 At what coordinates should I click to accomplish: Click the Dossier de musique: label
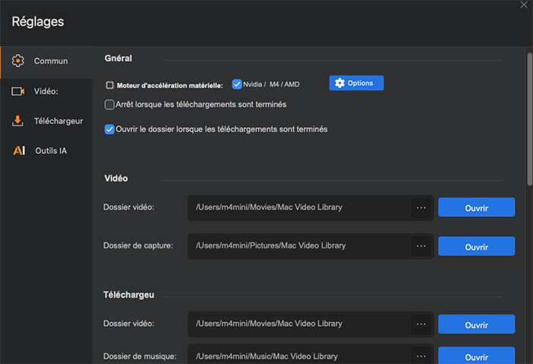(x=139, y=356)
